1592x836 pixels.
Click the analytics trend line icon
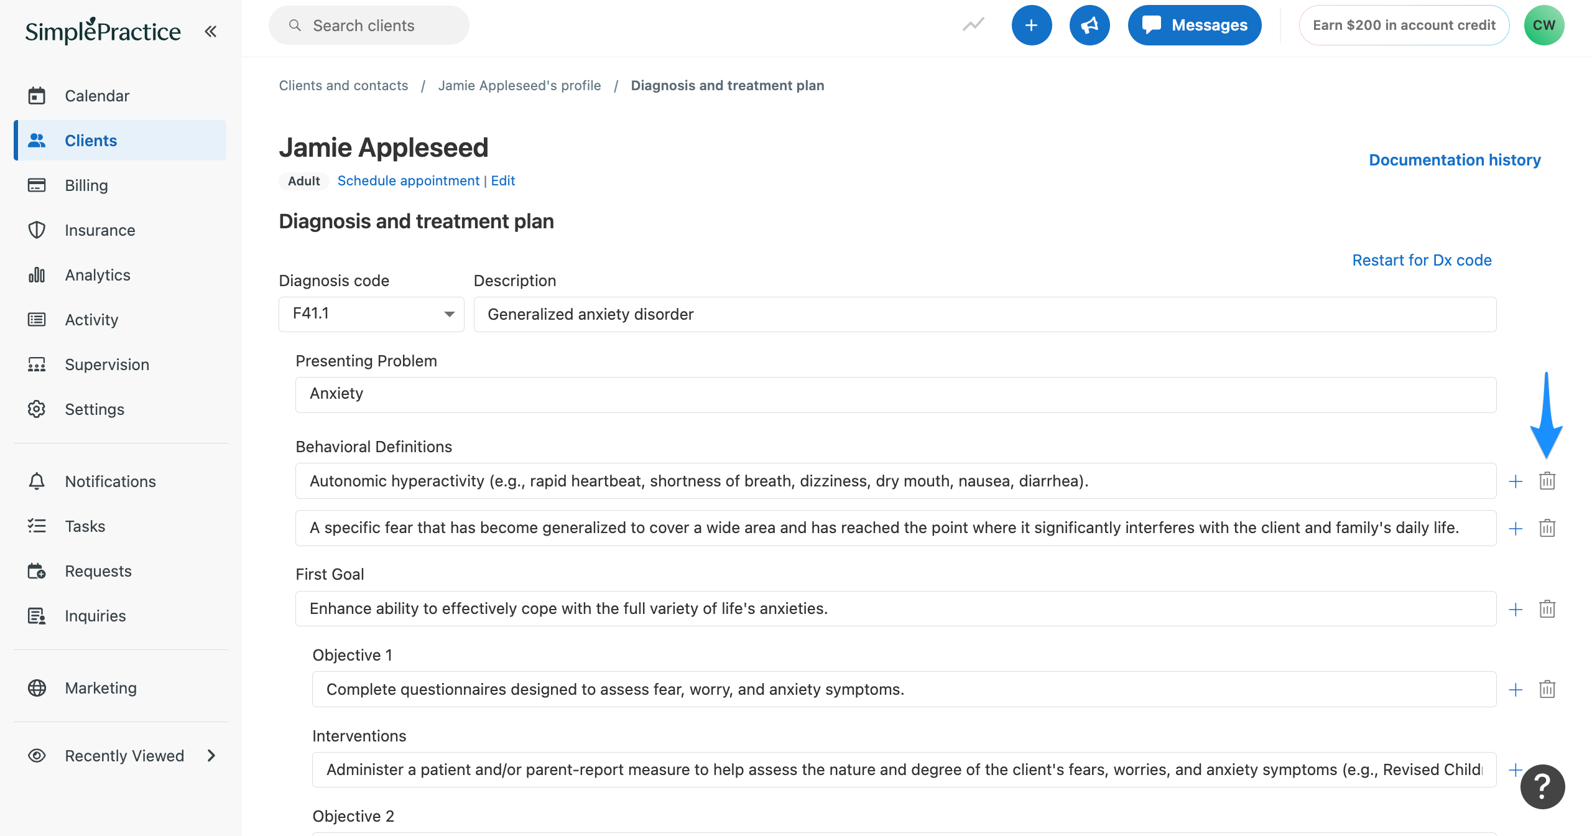pos(973,25)
